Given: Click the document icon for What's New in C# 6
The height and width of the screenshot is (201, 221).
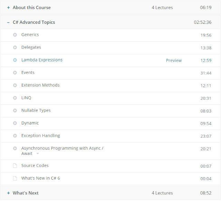Looking at the screenshot, I should [x=15, y=178].
